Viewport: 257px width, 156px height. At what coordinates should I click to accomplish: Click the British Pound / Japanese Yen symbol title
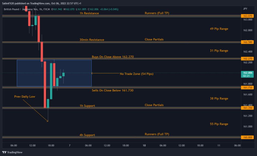tap(21, 9)
